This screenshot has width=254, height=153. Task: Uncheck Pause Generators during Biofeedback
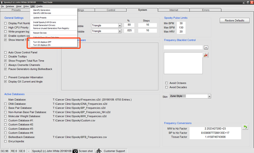(x=6, y=69)
